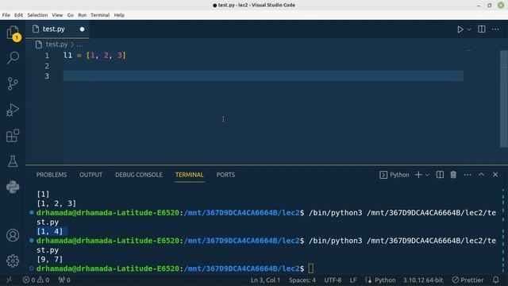The width and height of the screenshot is (508, 286).
Task: Click line 1 code l1 = [1, 2, 3]
Action: click(94, 56)
